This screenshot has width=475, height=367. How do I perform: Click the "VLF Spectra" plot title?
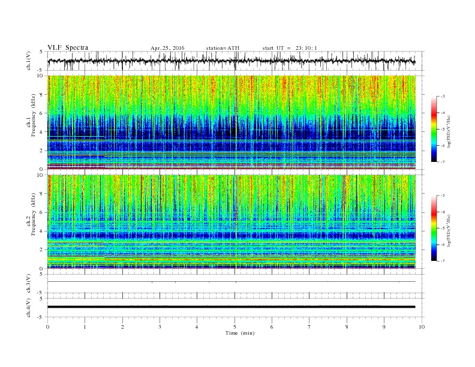[x=68, y=47]
